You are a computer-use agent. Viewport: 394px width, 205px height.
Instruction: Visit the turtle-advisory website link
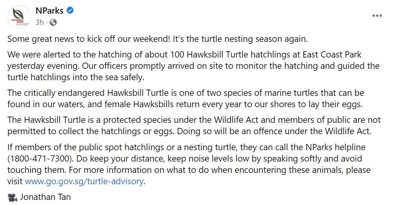(84, 182)
